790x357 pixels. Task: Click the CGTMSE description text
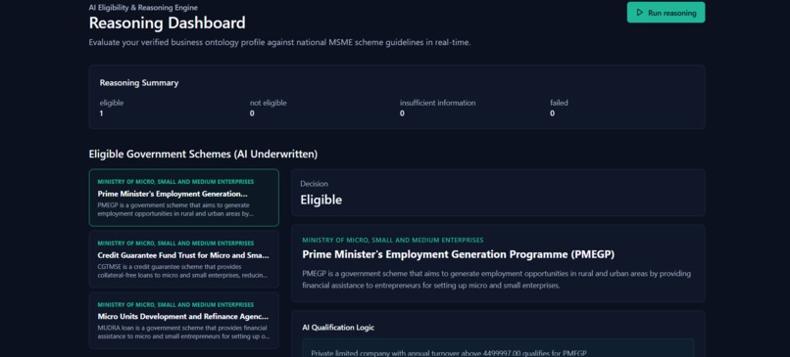coord(183,271)
